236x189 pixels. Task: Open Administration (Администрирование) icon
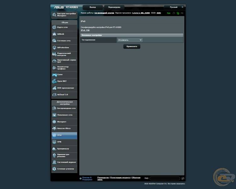click(x=54, y=155)
